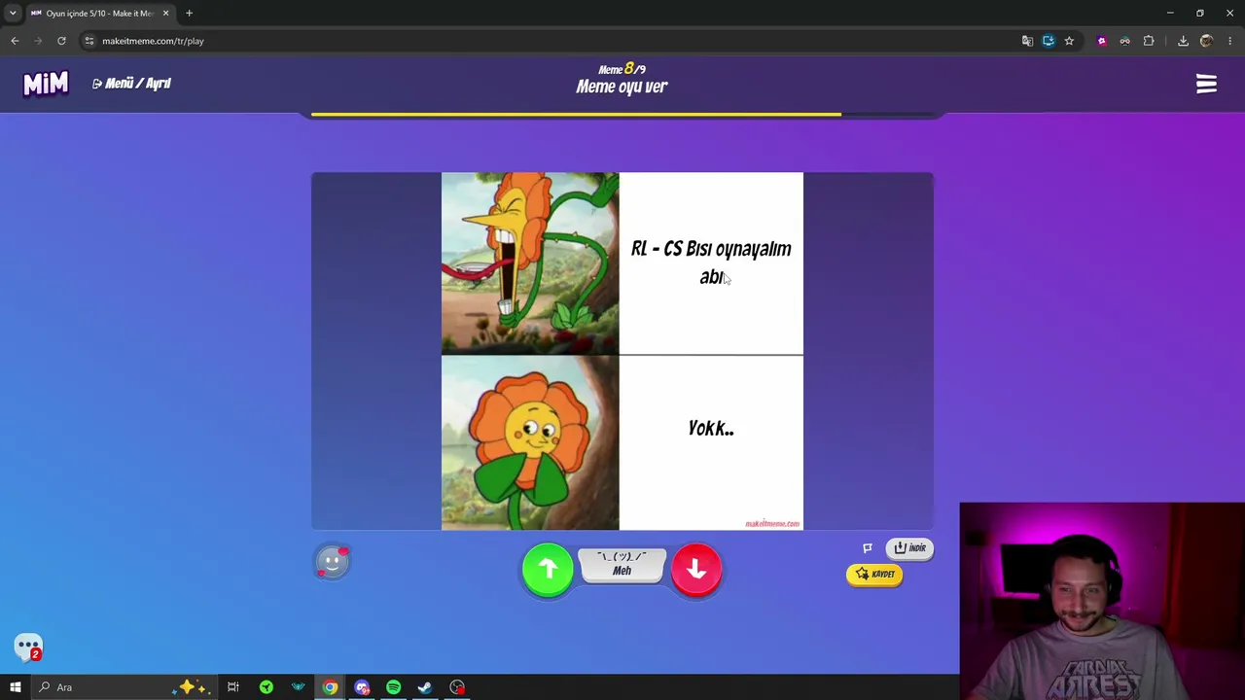View site information icon in address bar

(x=89, y=41)
